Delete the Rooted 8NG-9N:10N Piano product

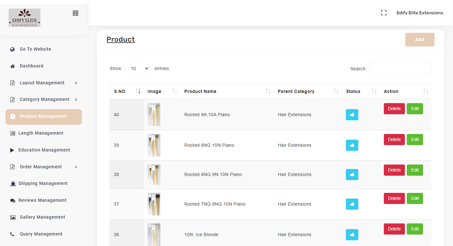394,170
